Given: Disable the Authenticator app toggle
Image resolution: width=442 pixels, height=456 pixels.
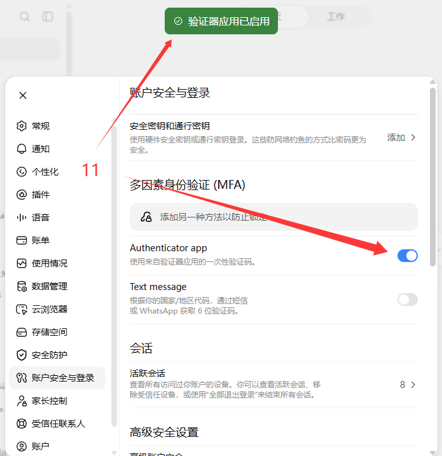Looking at the screenshot, I should pyautogui.click(x=408, y=256).
